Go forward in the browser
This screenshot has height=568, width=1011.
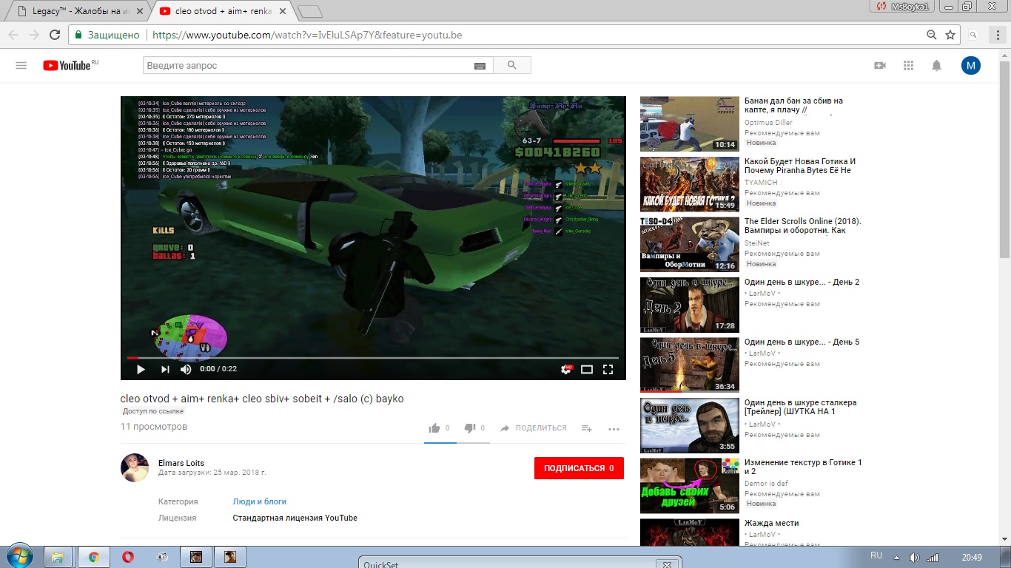click(33, 35)
